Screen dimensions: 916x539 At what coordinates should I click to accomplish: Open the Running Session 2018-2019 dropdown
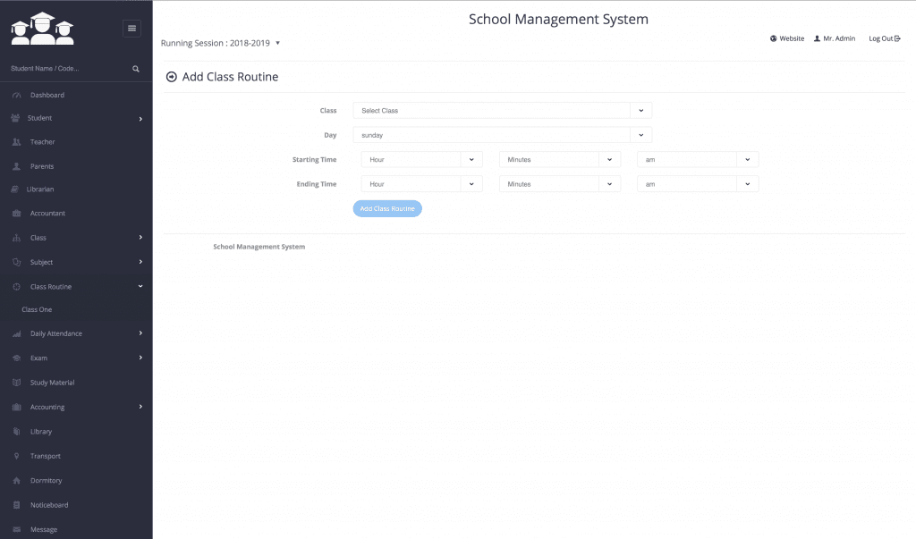tap(220, 43)
